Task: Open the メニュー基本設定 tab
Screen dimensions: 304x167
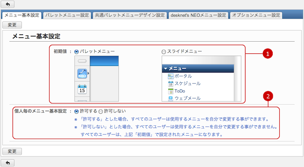Action: (22, 15)
